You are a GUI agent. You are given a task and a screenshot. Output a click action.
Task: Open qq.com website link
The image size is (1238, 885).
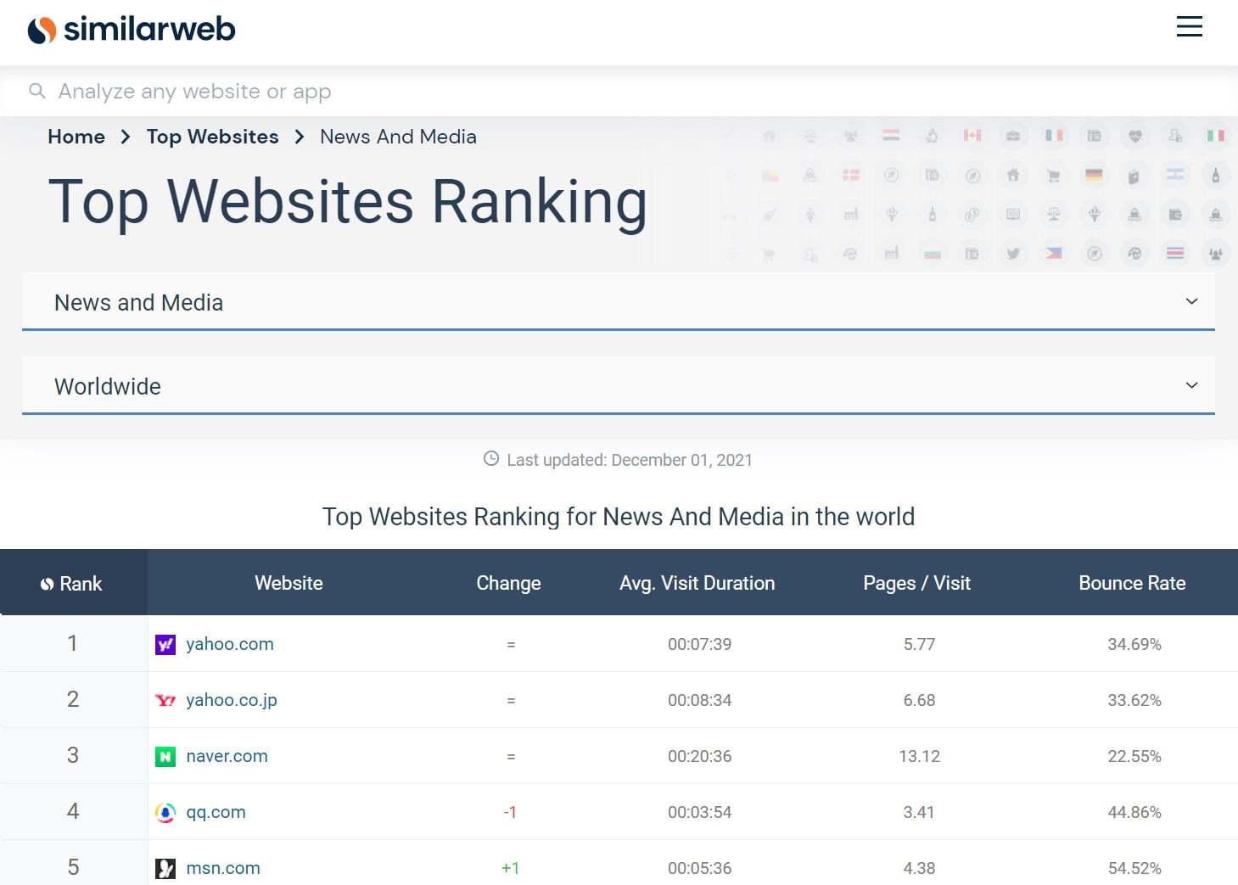pos(216,812)
